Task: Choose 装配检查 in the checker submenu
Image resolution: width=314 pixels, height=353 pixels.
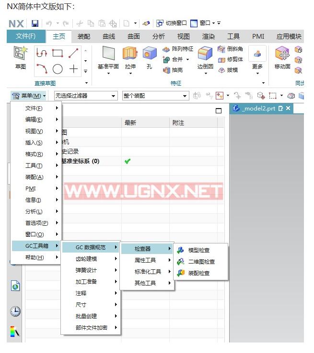Action: (x=198, y=273)
